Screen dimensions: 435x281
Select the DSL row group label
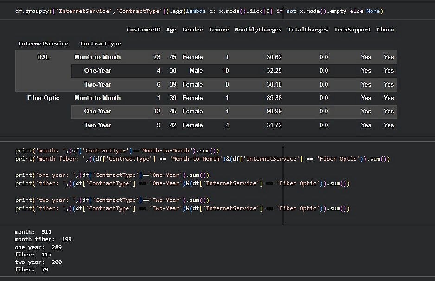coord(43,57)
